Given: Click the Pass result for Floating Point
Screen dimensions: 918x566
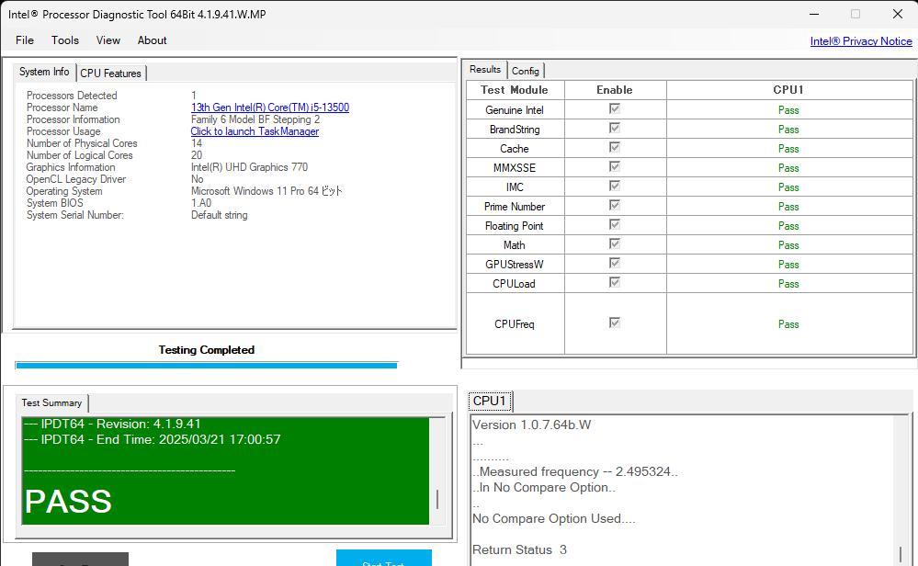Looking at the screenshot, I should click(x=788, y=226).
